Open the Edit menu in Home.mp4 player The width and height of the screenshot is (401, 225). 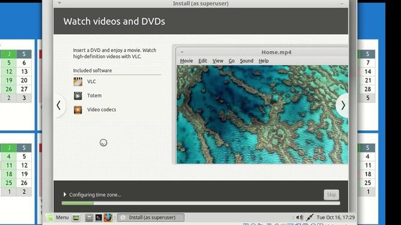click(x=202, y=61)
